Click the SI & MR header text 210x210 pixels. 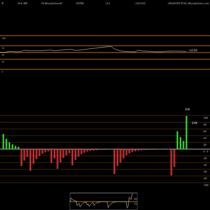coord(22,3)
